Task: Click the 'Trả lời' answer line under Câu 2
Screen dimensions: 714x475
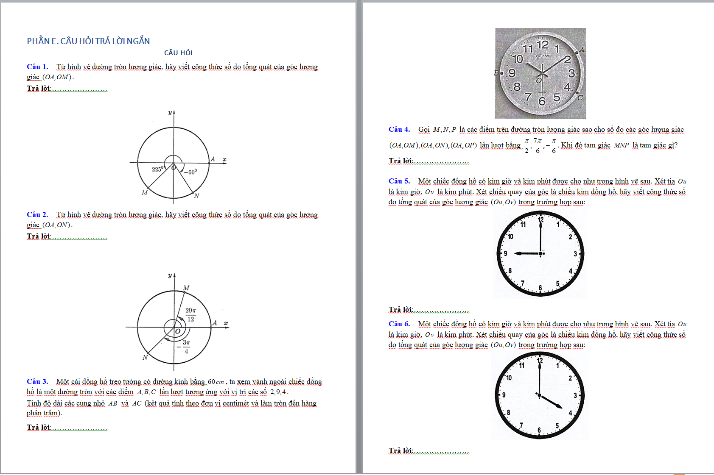Action: [67, 236]
